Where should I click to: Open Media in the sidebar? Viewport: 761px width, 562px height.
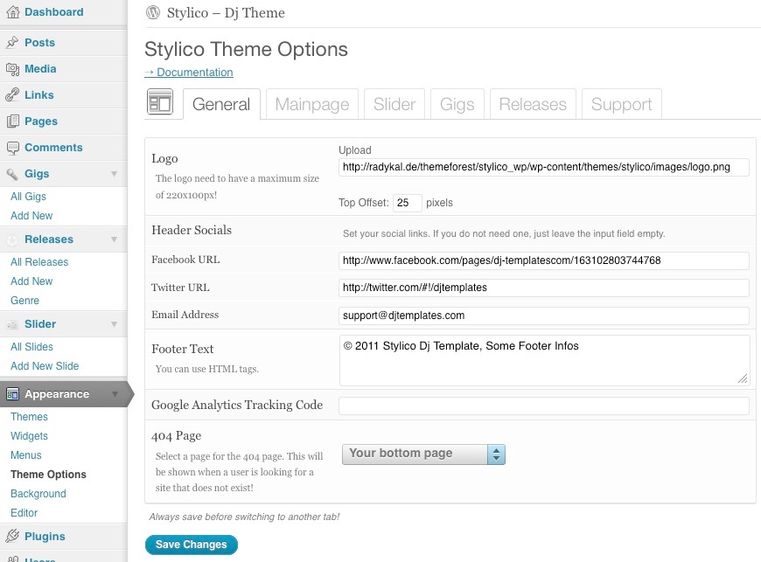click(40, 69)
